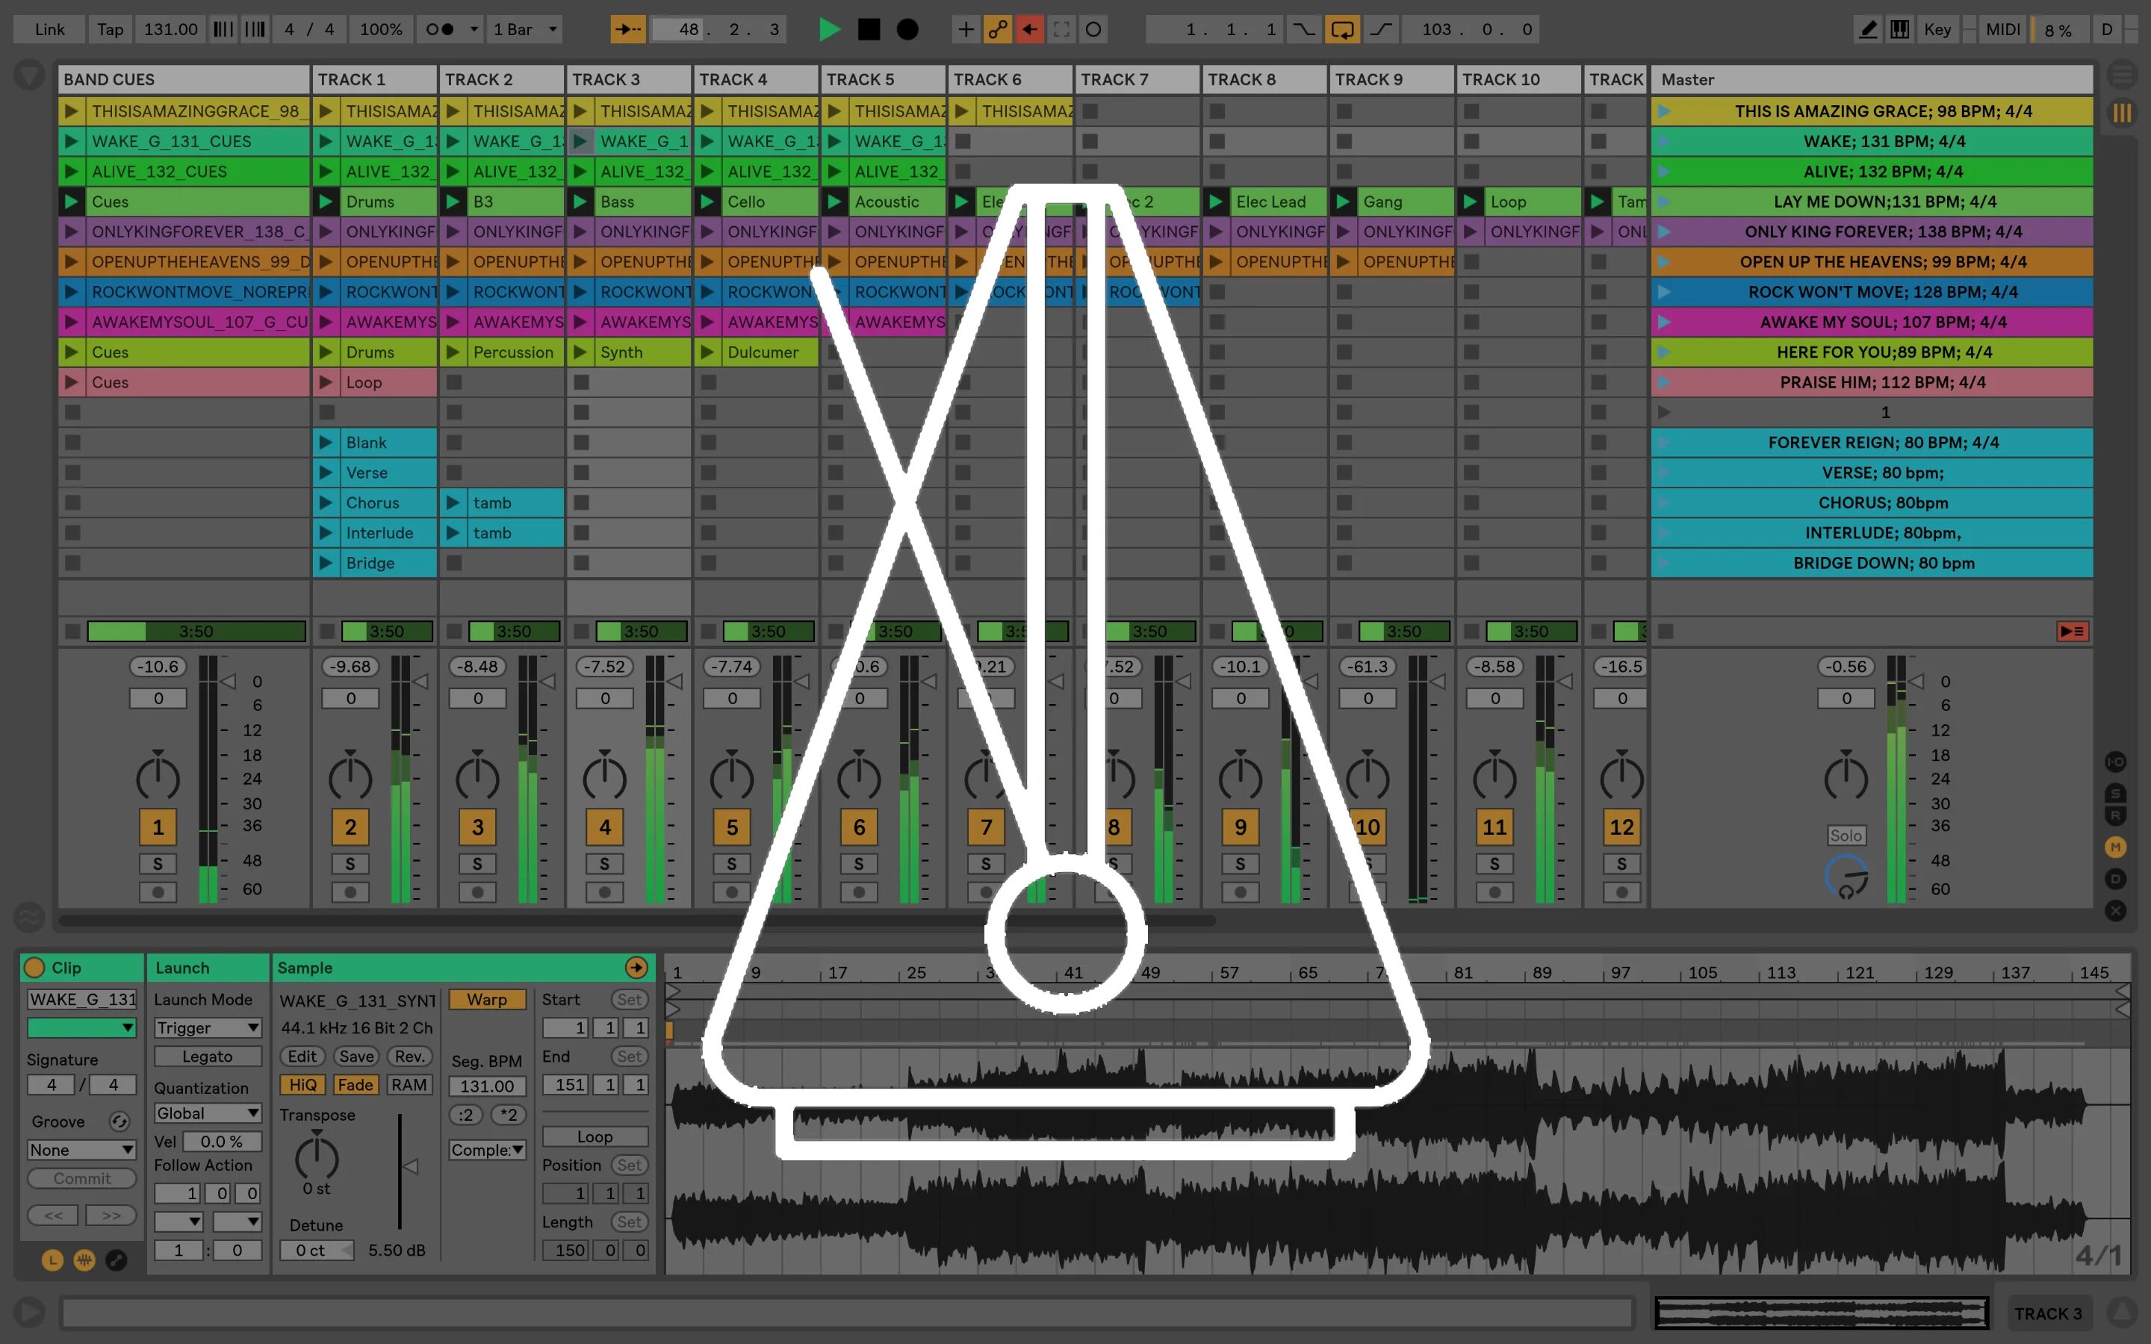Click the HIQ quality toggle button
The image size is (2151, 1344).
(303, 1084)
